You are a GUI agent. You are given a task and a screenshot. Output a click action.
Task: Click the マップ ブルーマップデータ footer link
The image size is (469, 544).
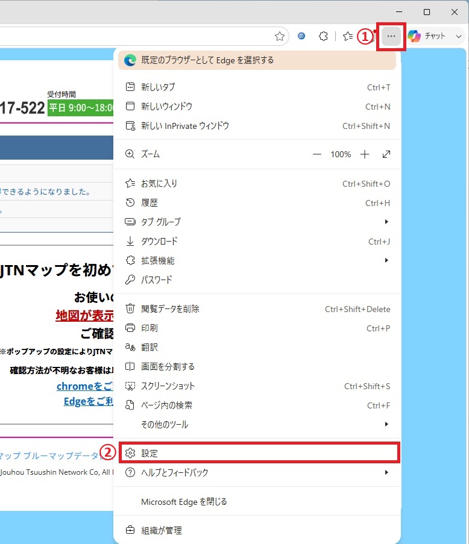tap(51, 455)
